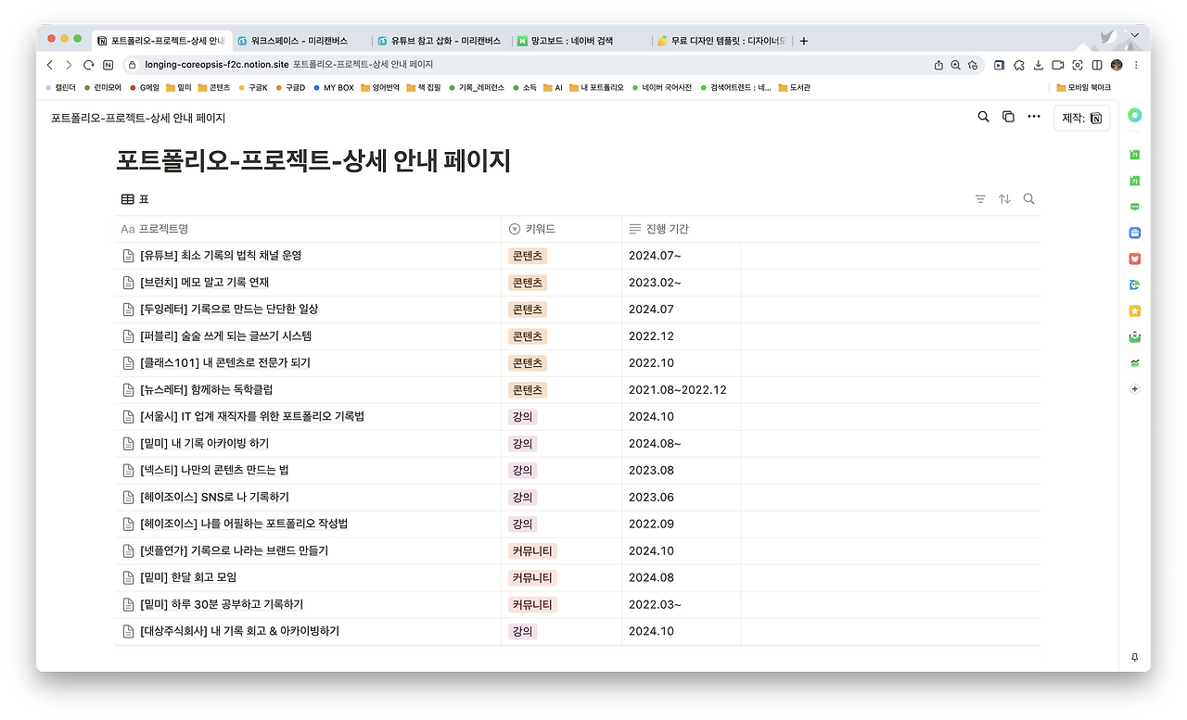Click the + button to open a new tab
The height and width of the screenshot is (720, 1187).
[803, 41]
